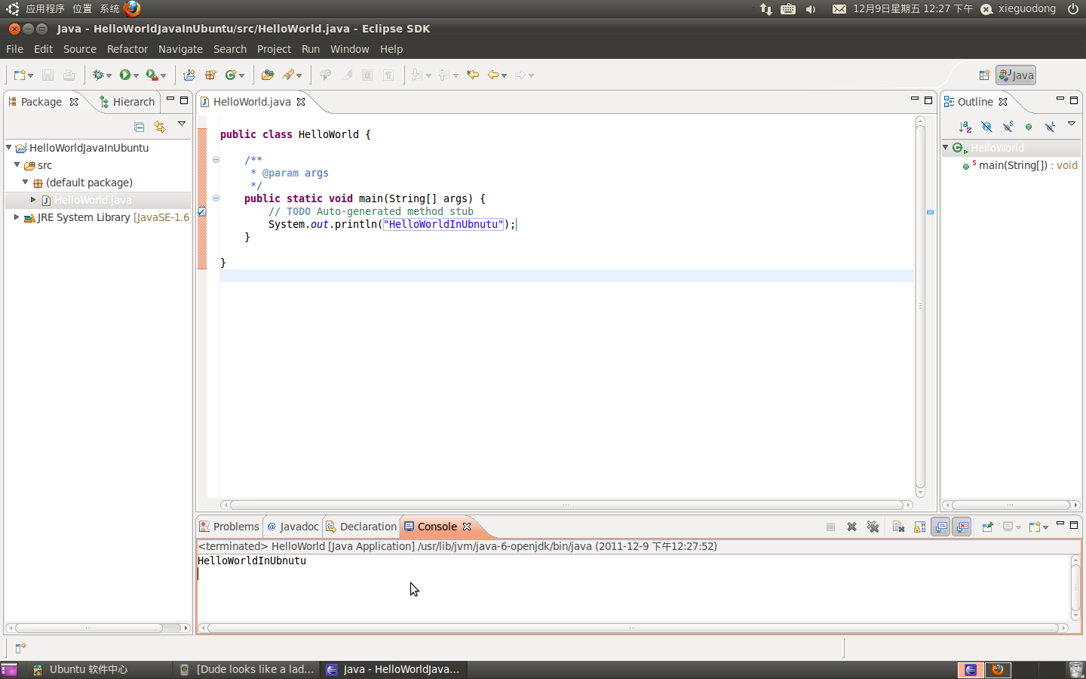1086x679 pixels.
Task: Toggle Show Console on standard error change
Action: (x=962, y=527)
